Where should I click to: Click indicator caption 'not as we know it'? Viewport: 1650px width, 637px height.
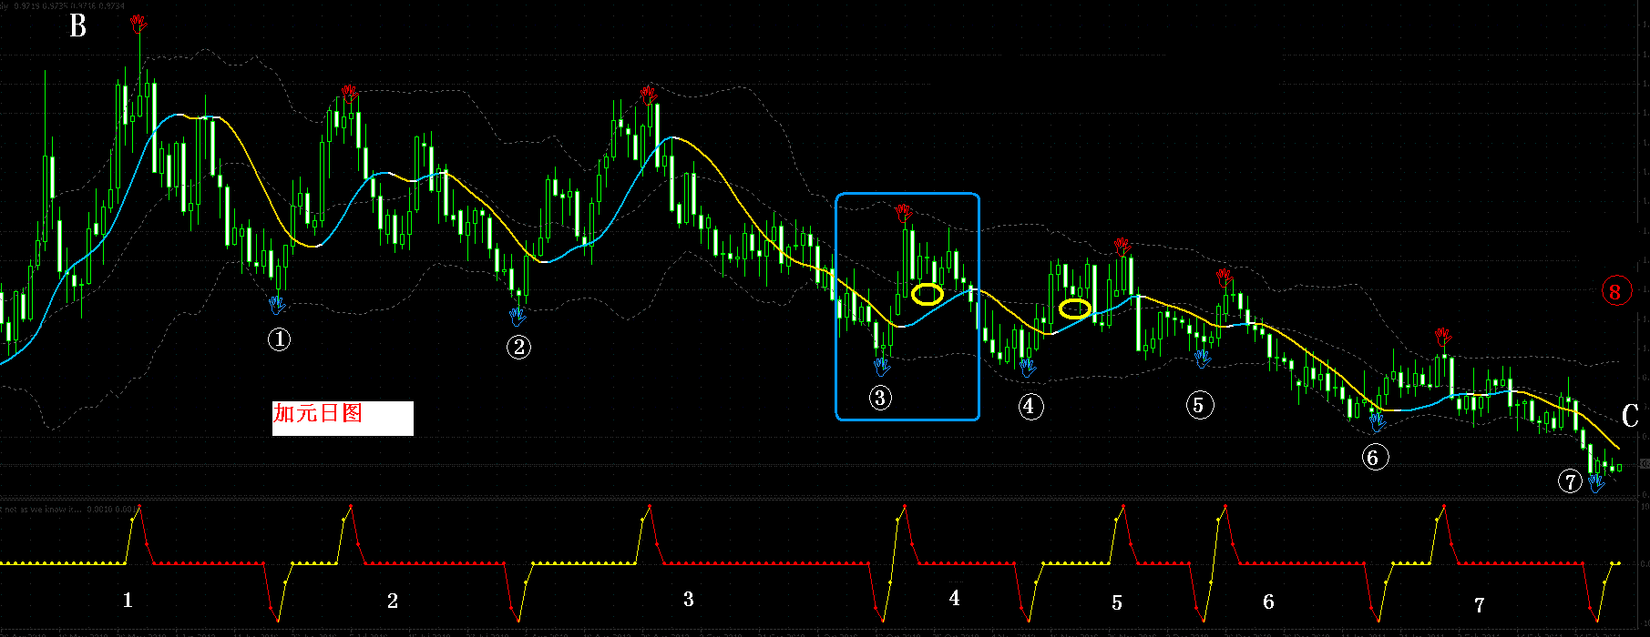[x=45, y=510]
